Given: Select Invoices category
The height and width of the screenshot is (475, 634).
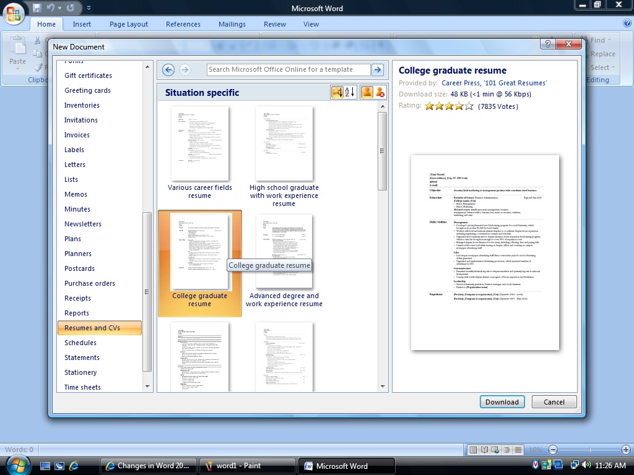Looking at the screenshot, I should pyautogui.click(x=77, y=135).
